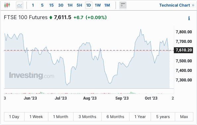Show the 1 Week range

(36, 117)
